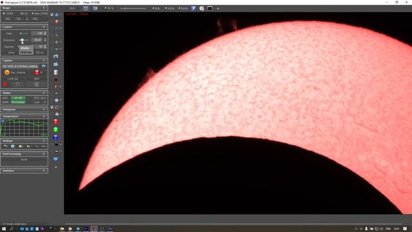
Task: Click the dark red square icon
Action: click(56, 80)
